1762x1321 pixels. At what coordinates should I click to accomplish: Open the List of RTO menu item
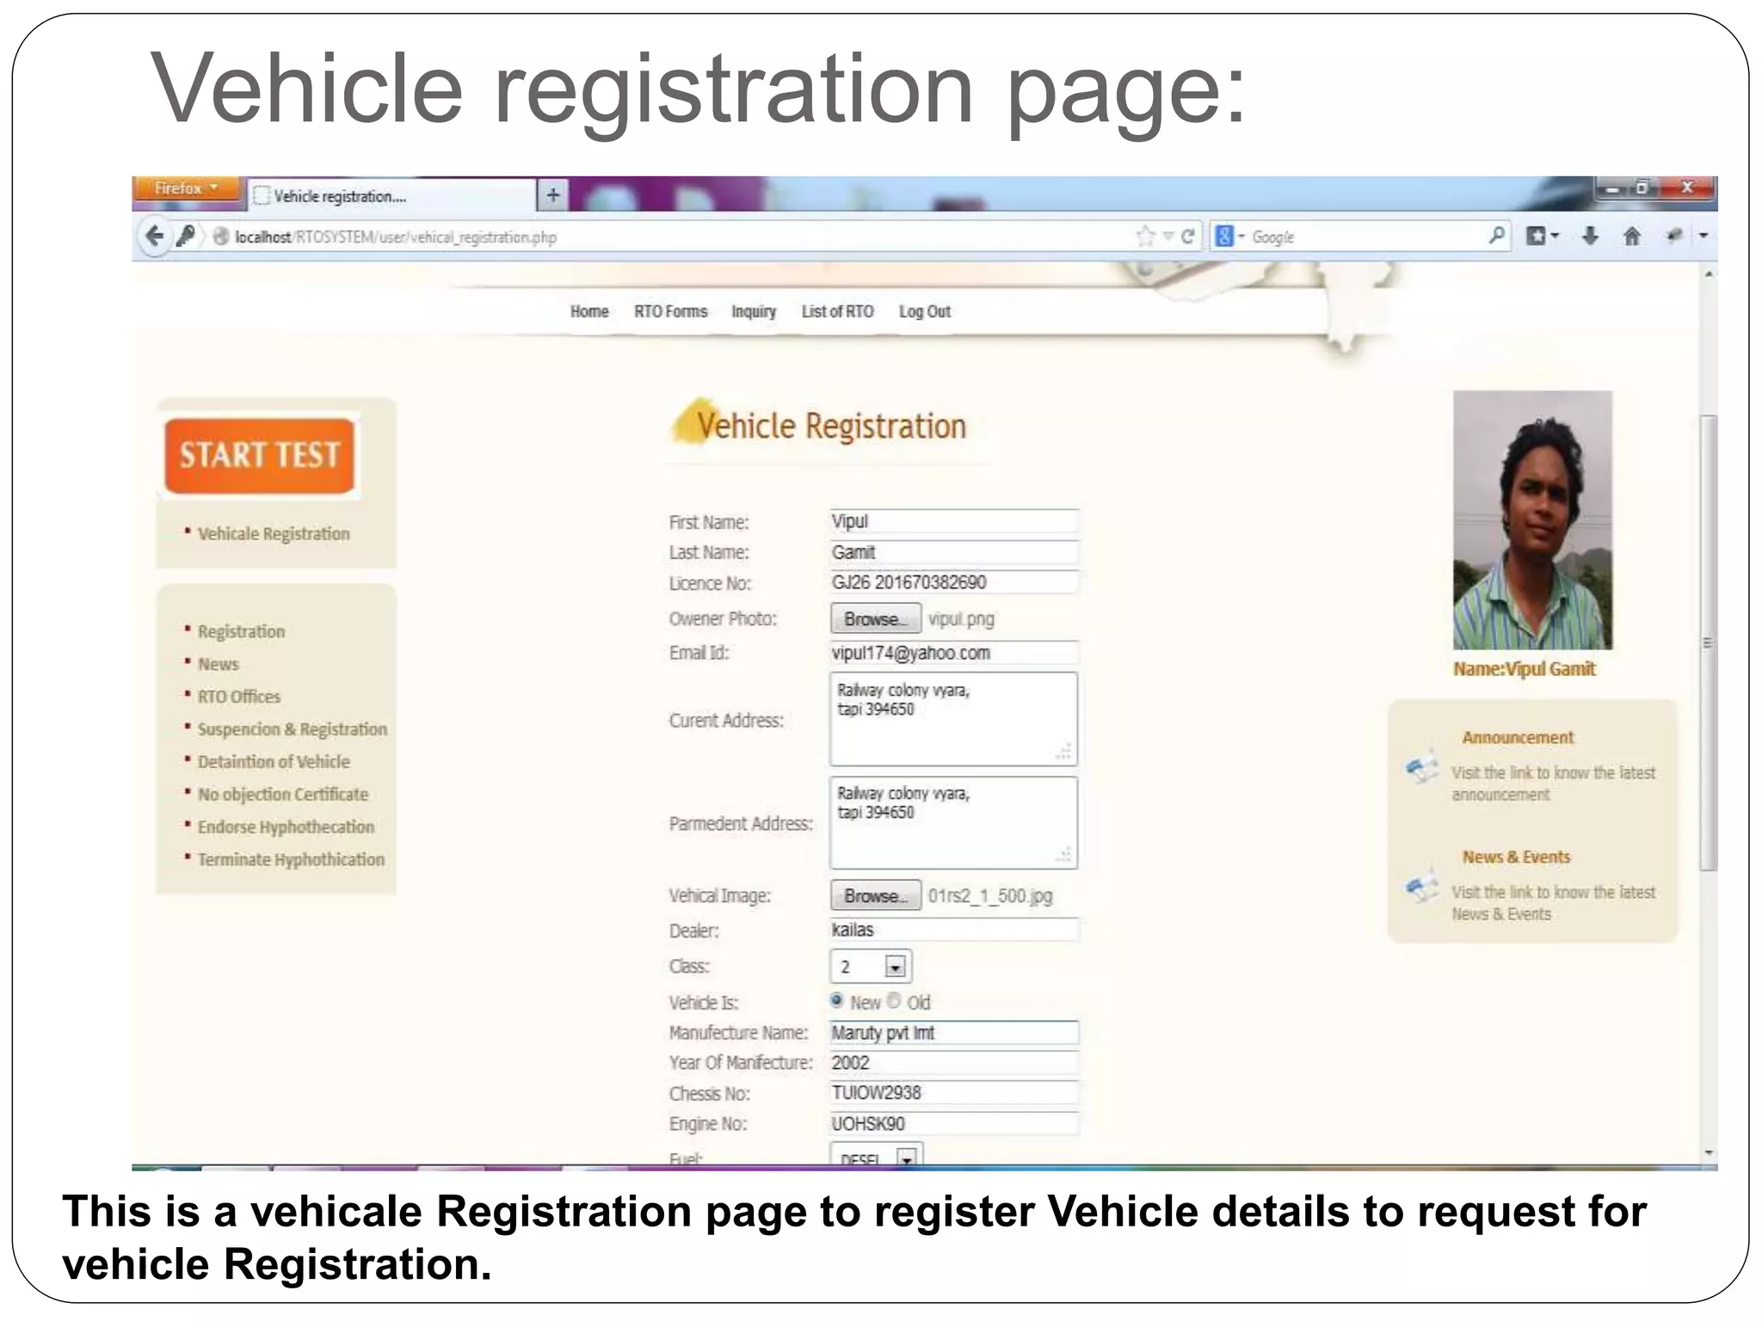837,311
